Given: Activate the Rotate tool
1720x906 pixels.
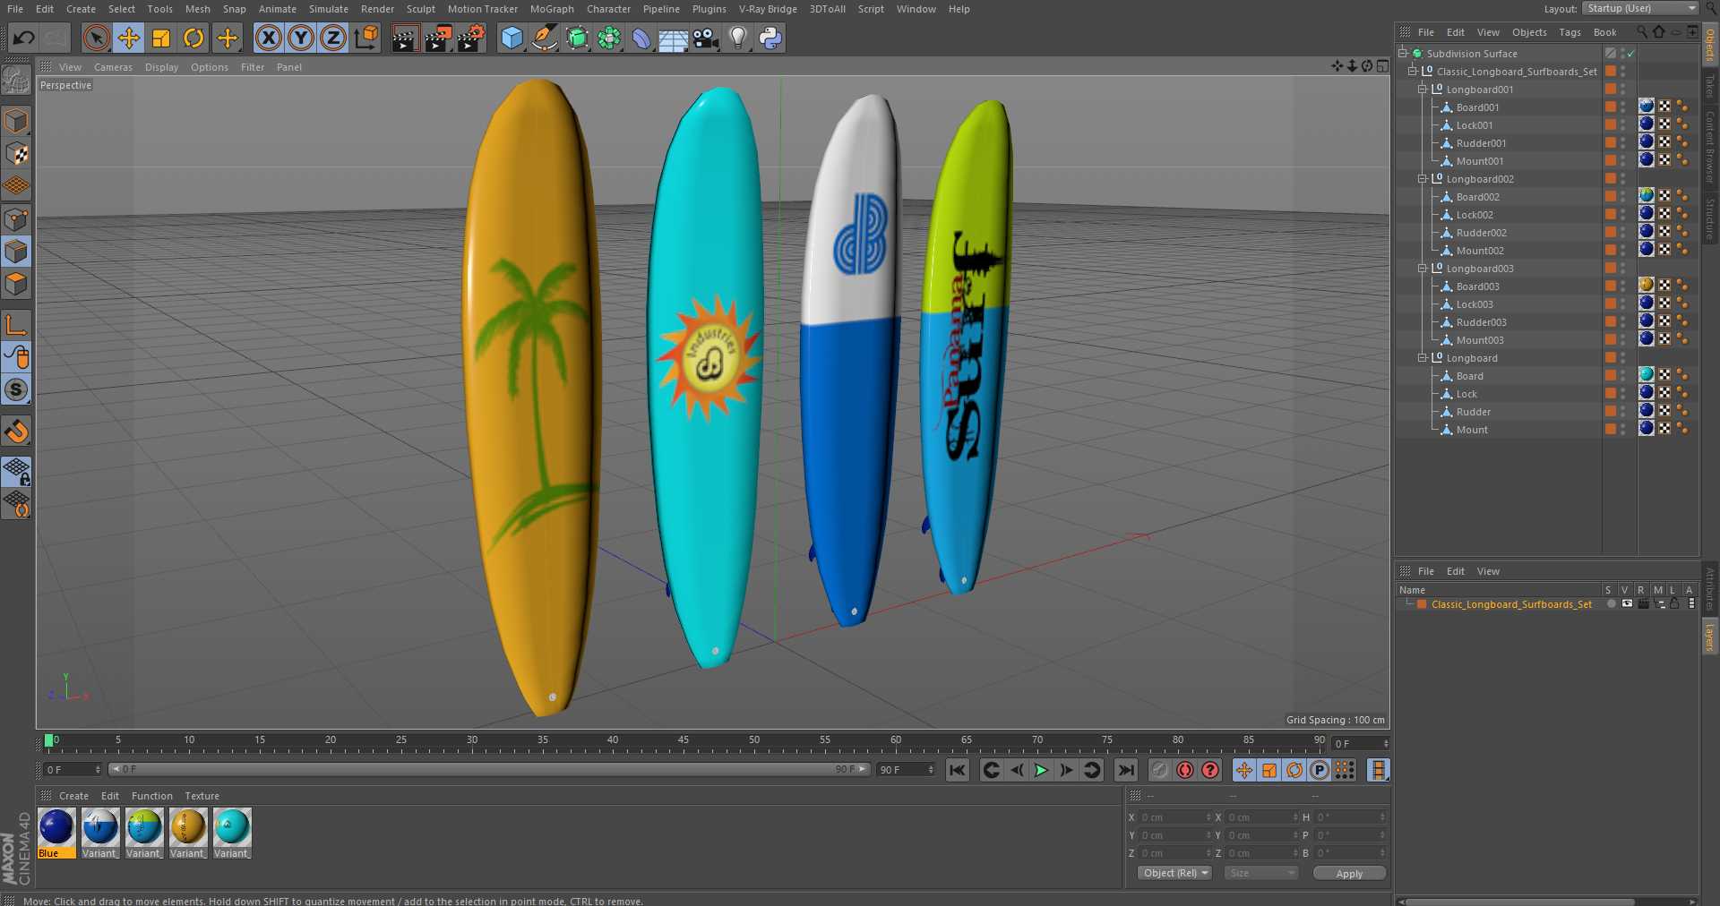Looking at the screenshot, I should [x=193, y=38].
